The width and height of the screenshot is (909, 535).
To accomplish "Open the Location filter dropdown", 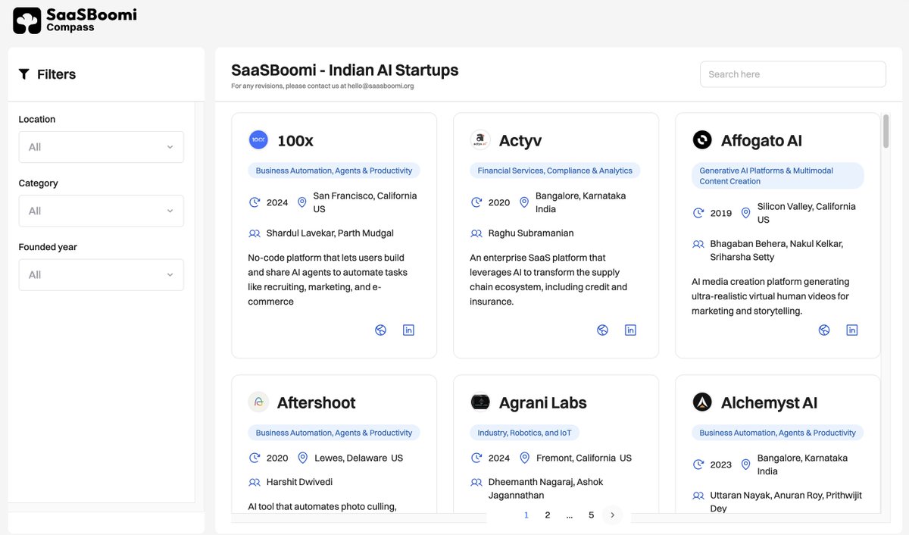I will (102, 147).
